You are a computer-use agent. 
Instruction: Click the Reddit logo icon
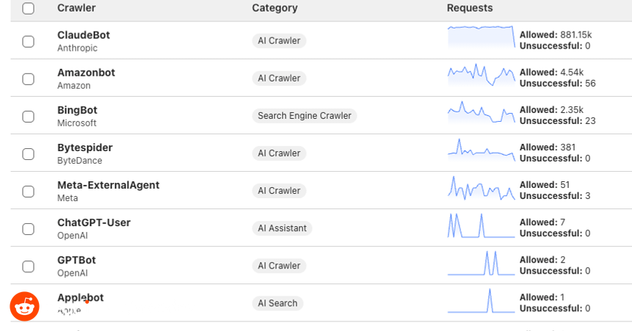pos(24,305)
